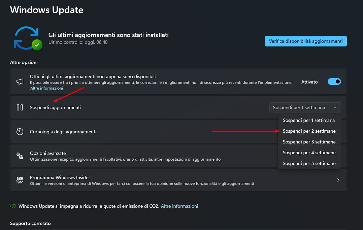Image resolution: width=363 pixels, height=230 pixels.
Task: Collapse the suspend duration dropdown arrow
Action: tap(335, 107)
